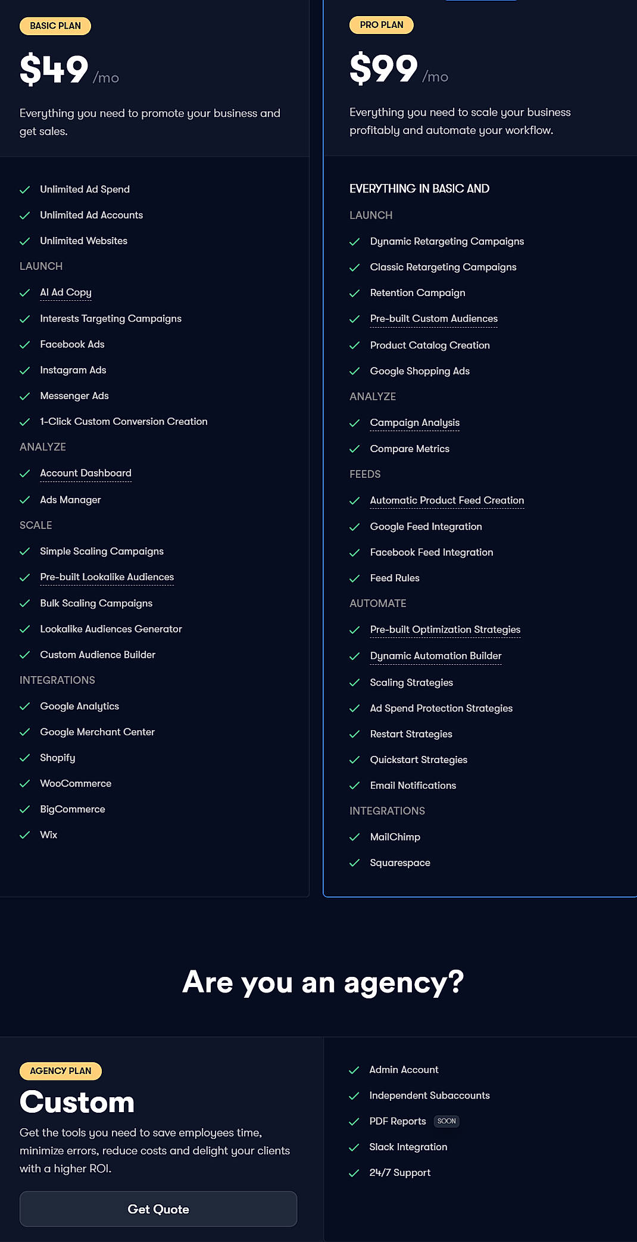The height and width of the screenshot is (1242, 637).
Task: Click Product Catalog Creation text
Action: [430, 345]
